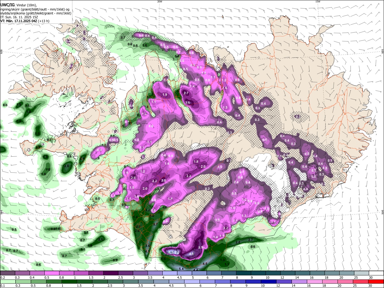Click the 'rigning/skúrir' legend description line
The width and height of the screenshot is (384, 288).
(x=35, y=9)
